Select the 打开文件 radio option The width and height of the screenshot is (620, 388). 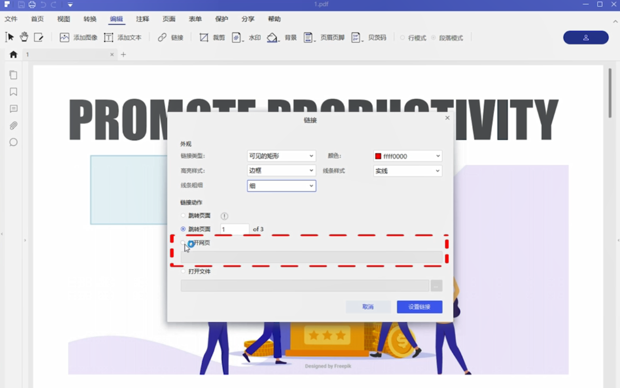(183, 271)
